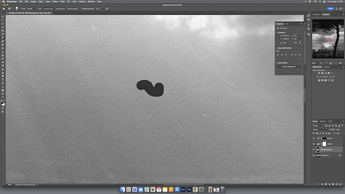Open the Image menu
The height and width of the screenshot is (194, 345).
coord(33,1)
